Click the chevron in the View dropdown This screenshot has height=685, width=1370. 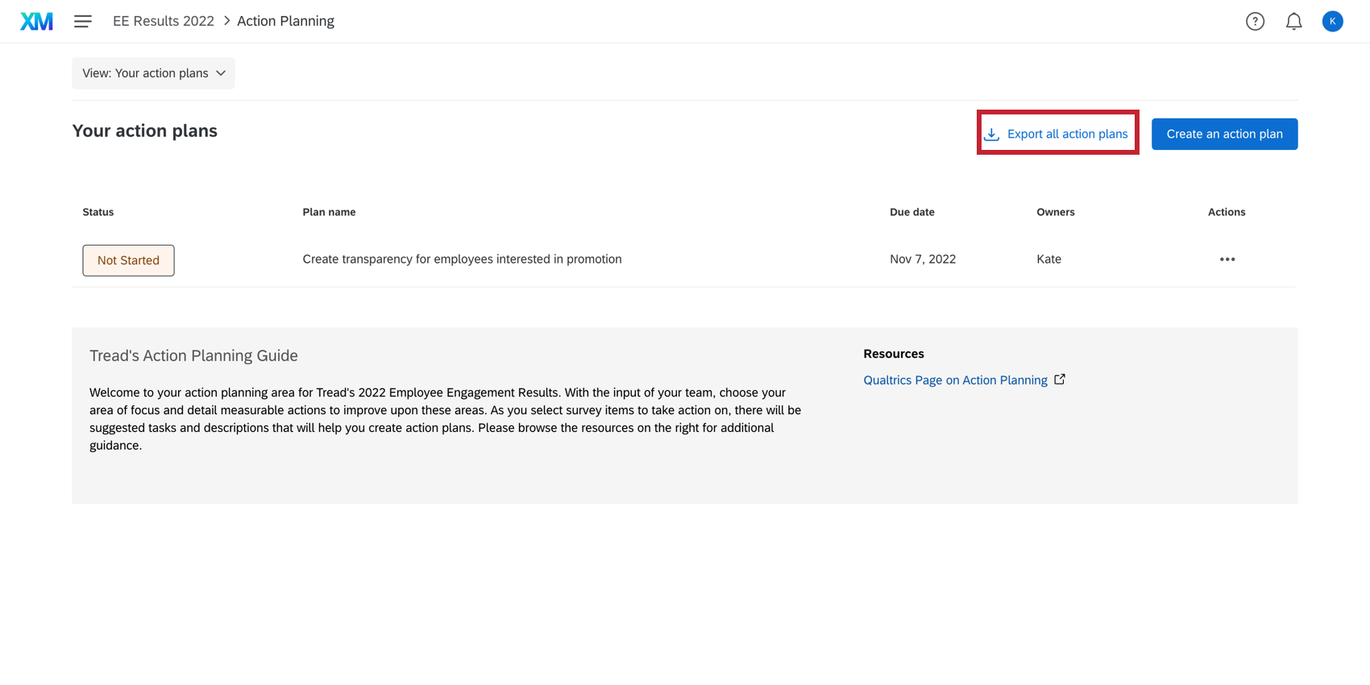click(x=221, y=73)
